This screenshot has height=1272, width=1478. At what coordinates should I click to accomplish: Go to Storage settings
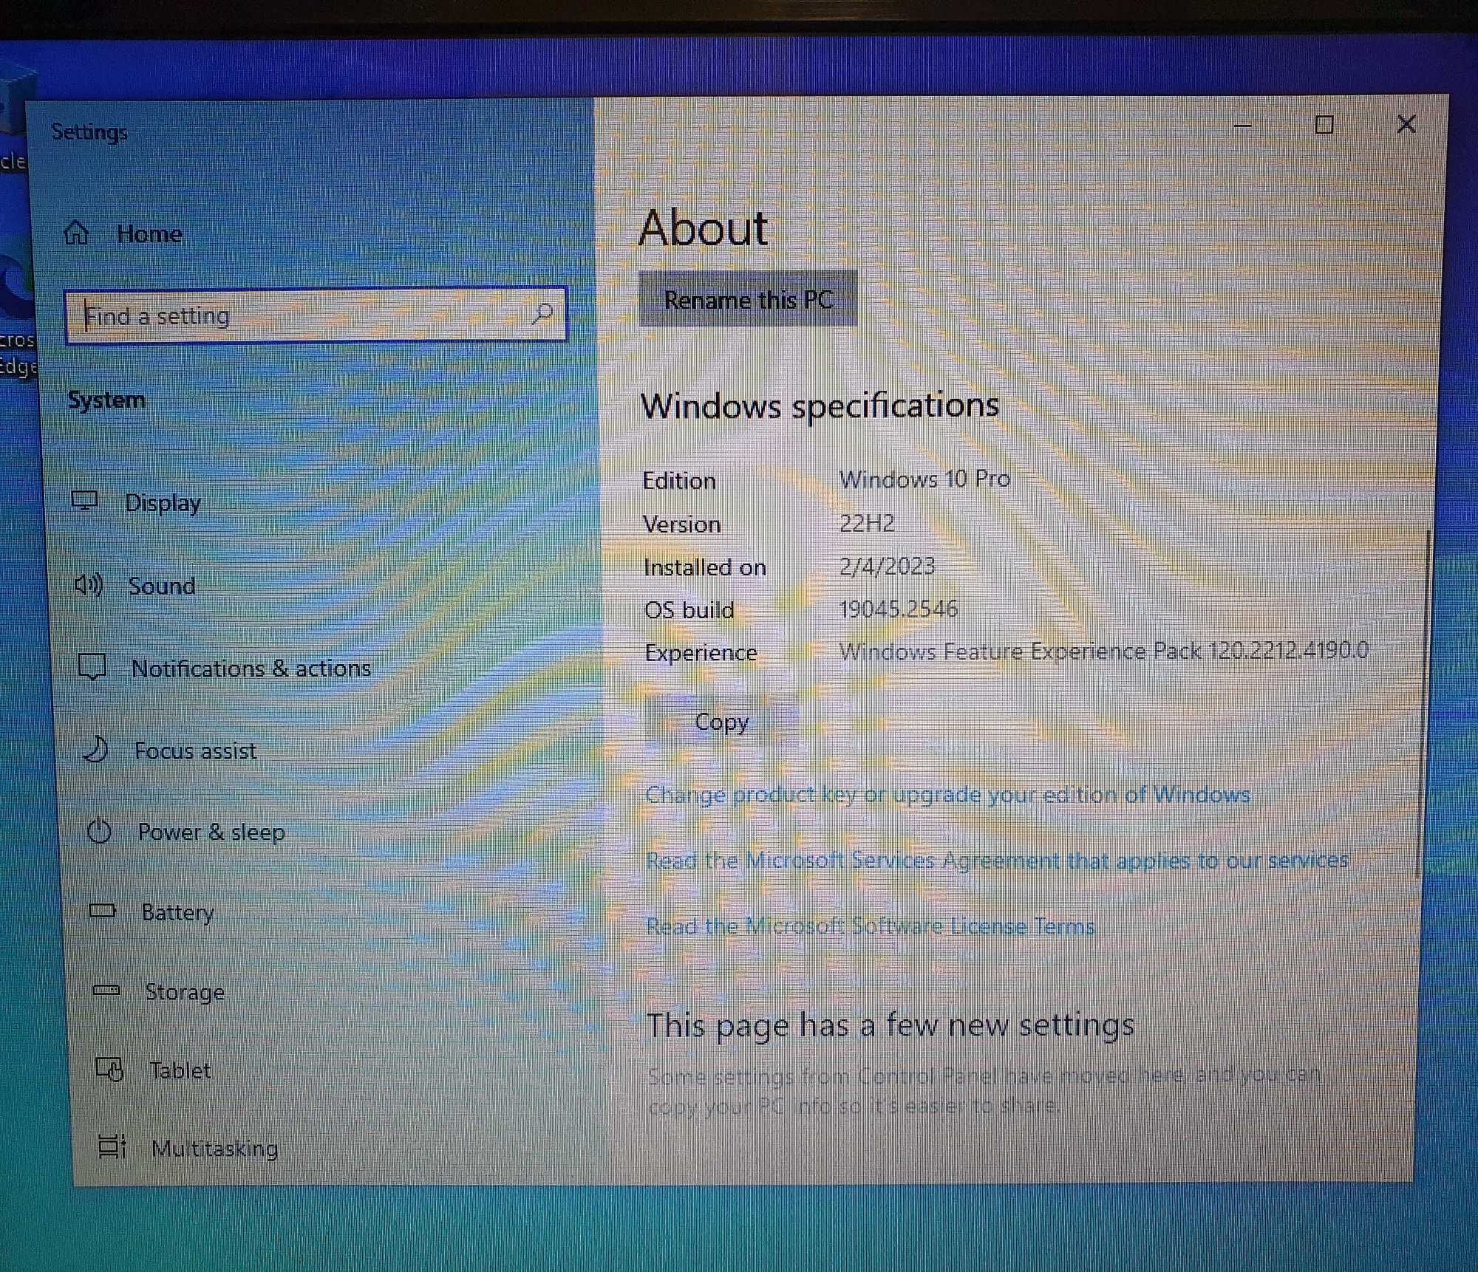pyautogui.click(x=185, y=992)
